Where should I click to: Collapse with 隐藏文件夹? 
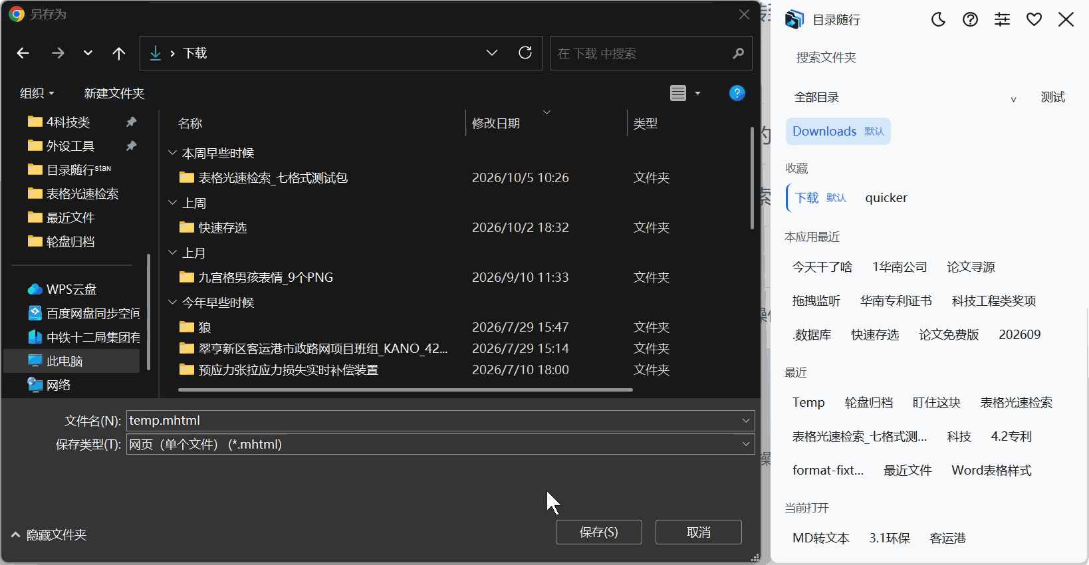coord(49,535)
